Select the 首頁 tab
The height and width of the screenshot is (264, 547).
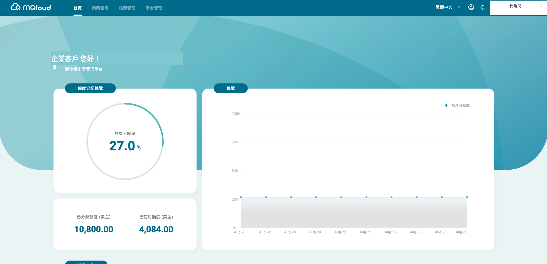[78, 8]
